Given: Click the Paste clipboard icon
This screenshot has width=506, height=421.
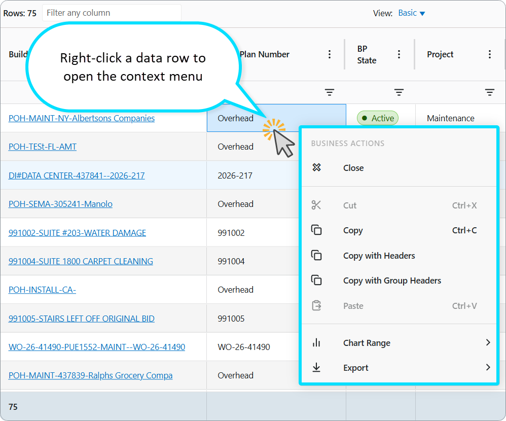Looking at the screenshot, I should pos(316,305).
